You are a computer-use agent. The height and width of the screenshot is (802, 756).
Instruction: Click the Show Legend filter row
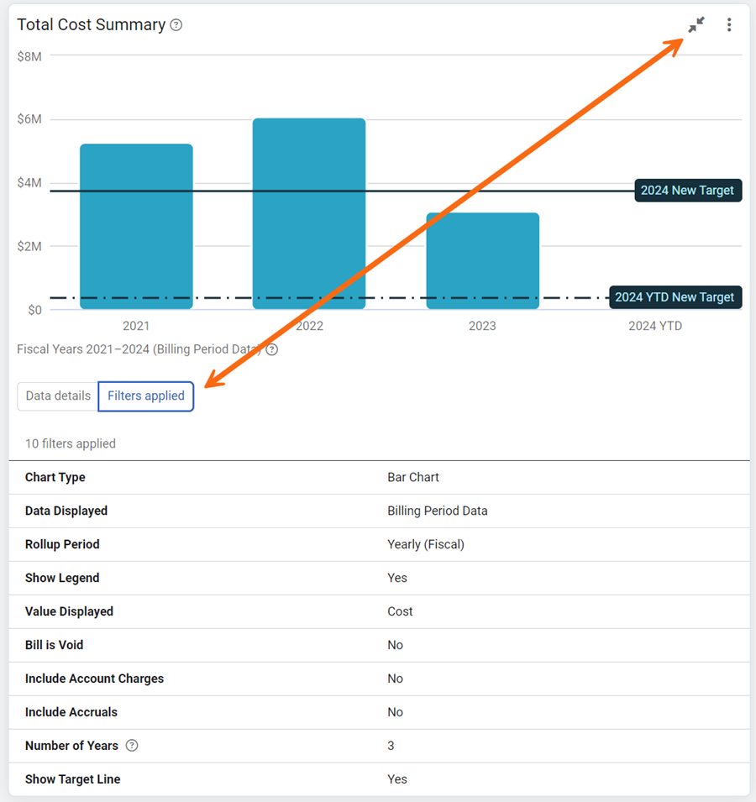[379, 578]
